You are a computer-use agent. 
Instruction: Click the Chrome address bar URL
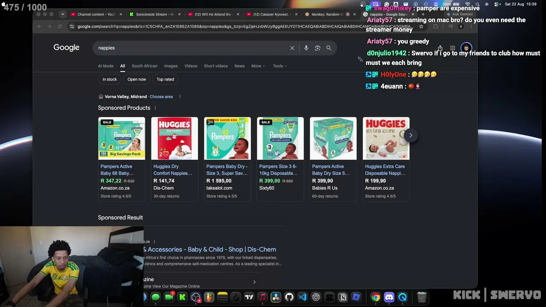(x=244, y=26)
